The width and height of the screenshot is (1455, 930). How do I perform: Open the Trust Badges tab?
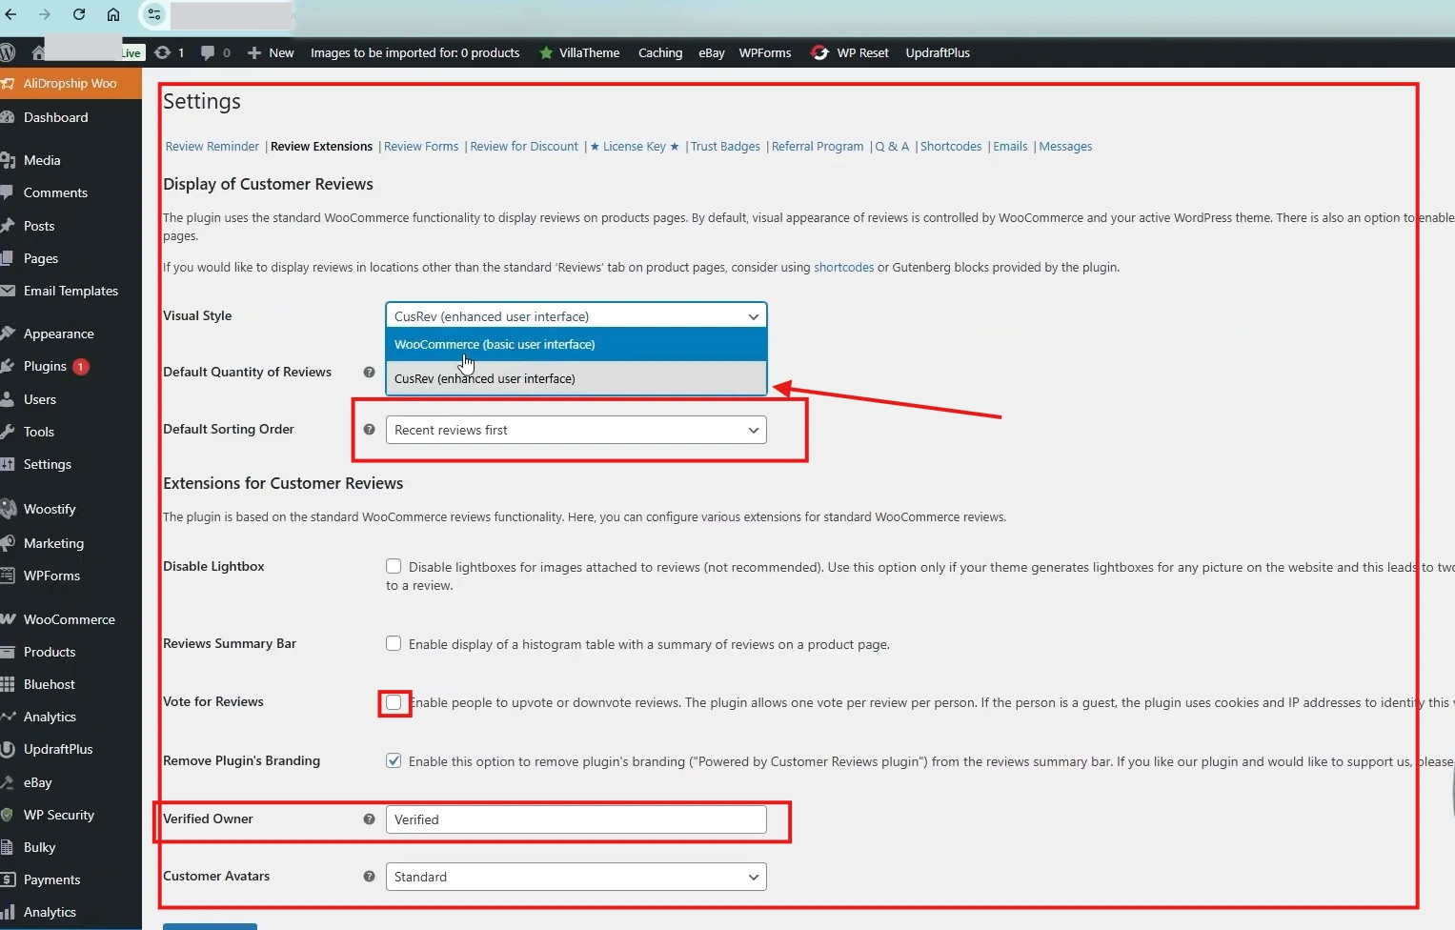click(725, 147)
